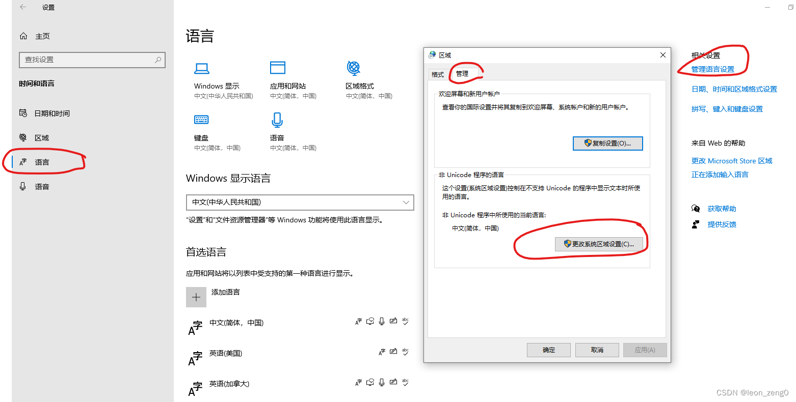Click the 时间和语言 section heading
The height and width of the screenshot is (402, 796).
click(37, 83)
